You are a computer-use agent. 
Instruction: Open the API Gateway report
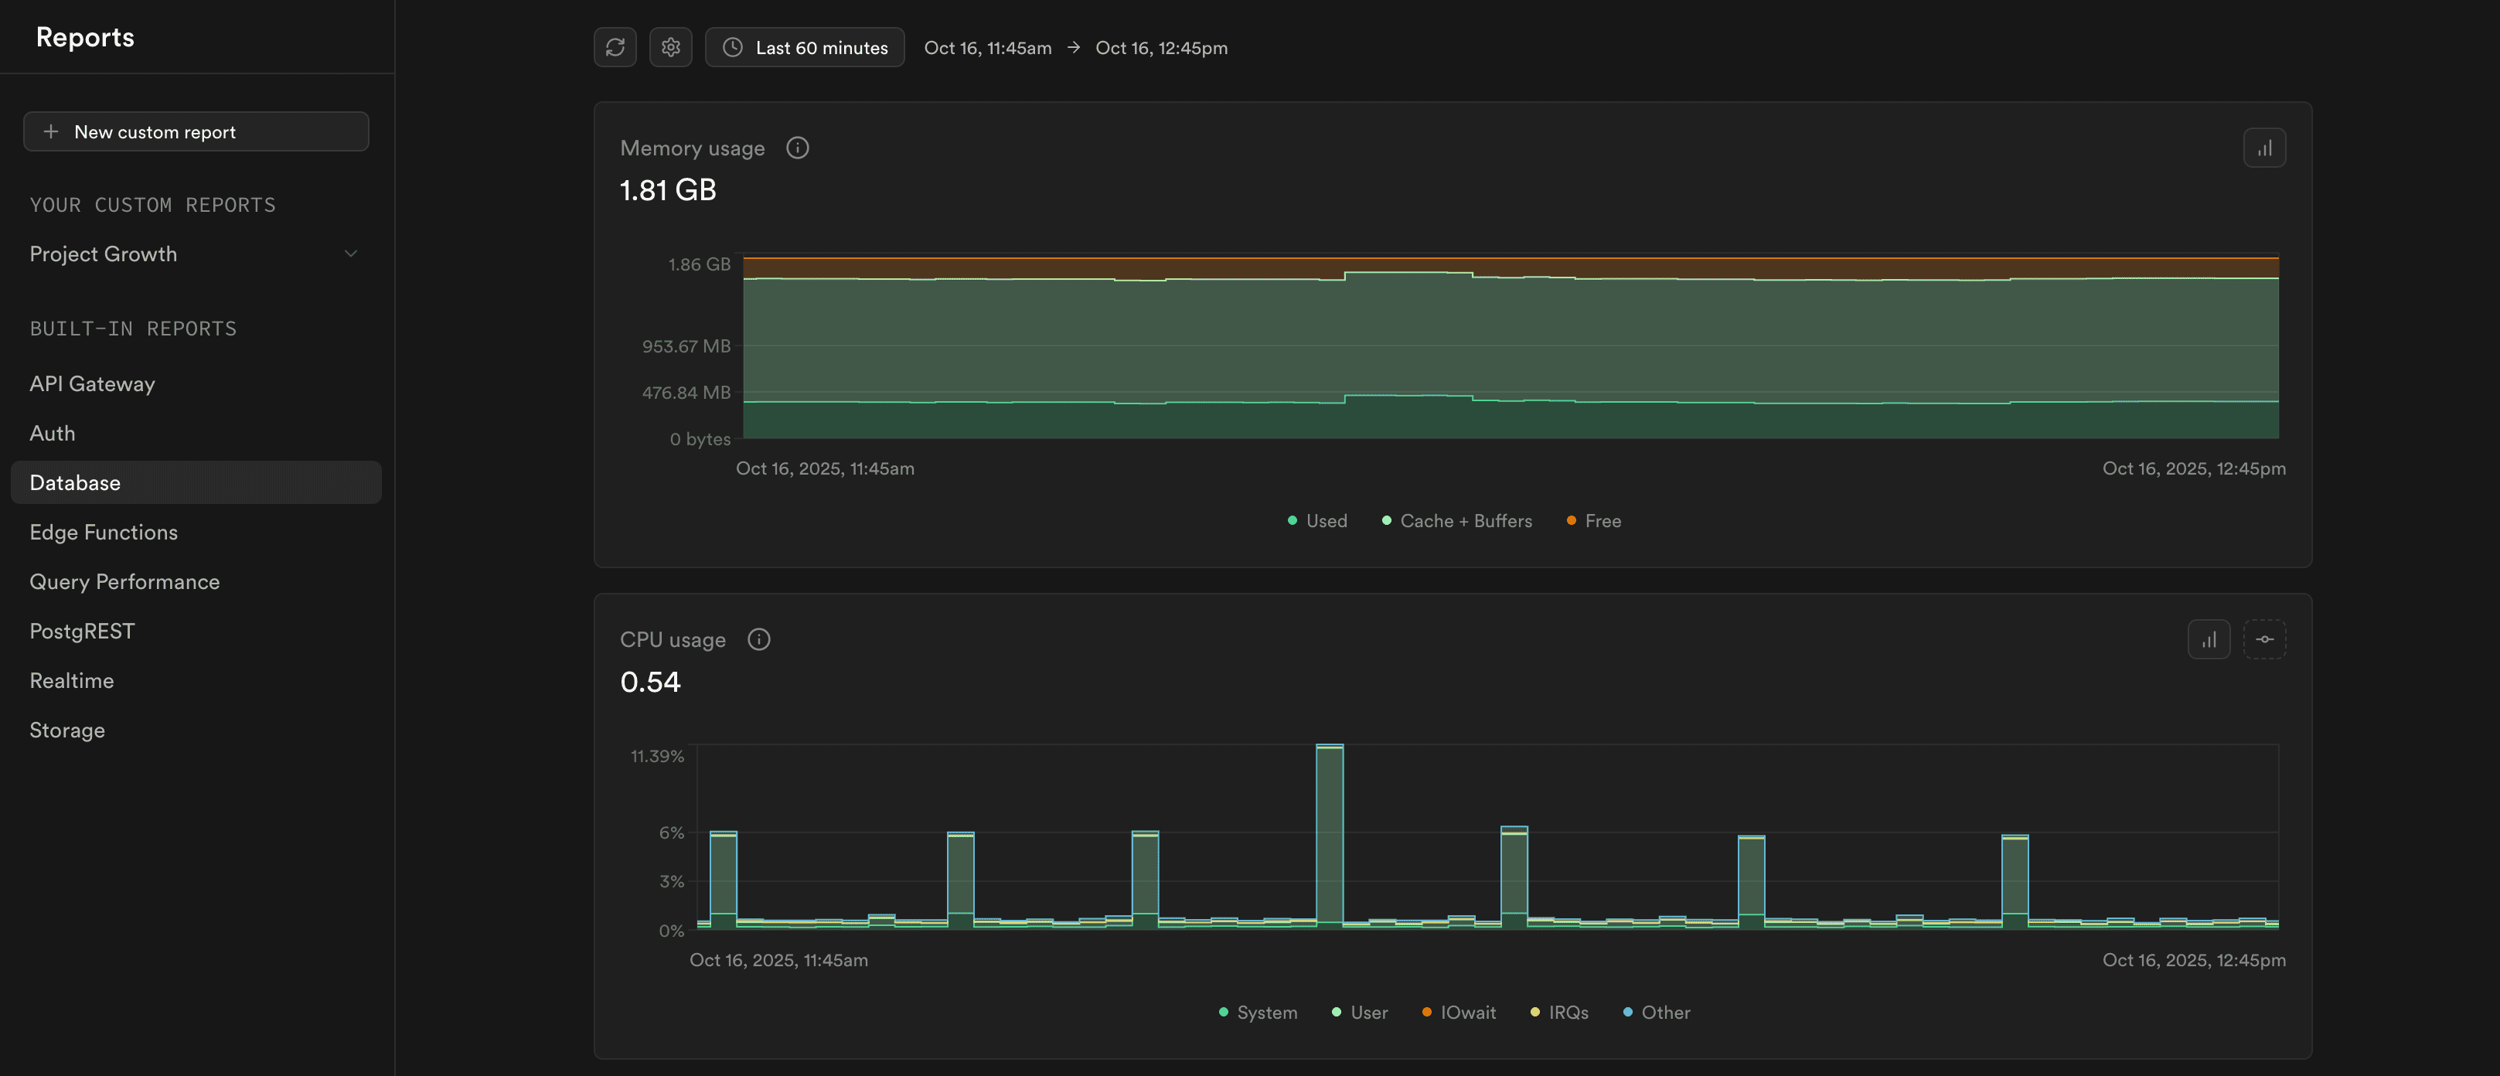pos(92,384)
